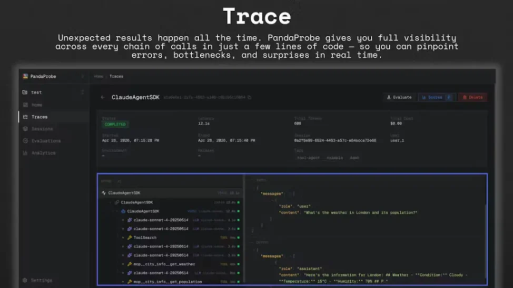Go to Home breadcrumb link
This screenshot has height=288, width=513.
98,76
